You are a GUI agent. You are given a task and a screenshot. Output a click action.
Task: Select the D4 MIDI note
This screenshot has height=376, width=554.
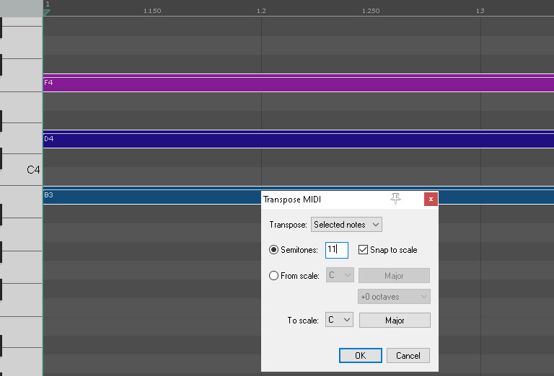299,140
